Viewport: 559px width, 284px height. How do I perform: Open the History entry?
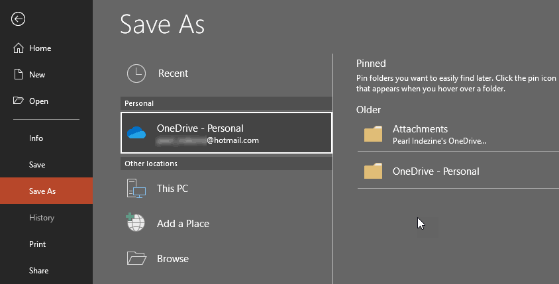click(x=46, y=217)
